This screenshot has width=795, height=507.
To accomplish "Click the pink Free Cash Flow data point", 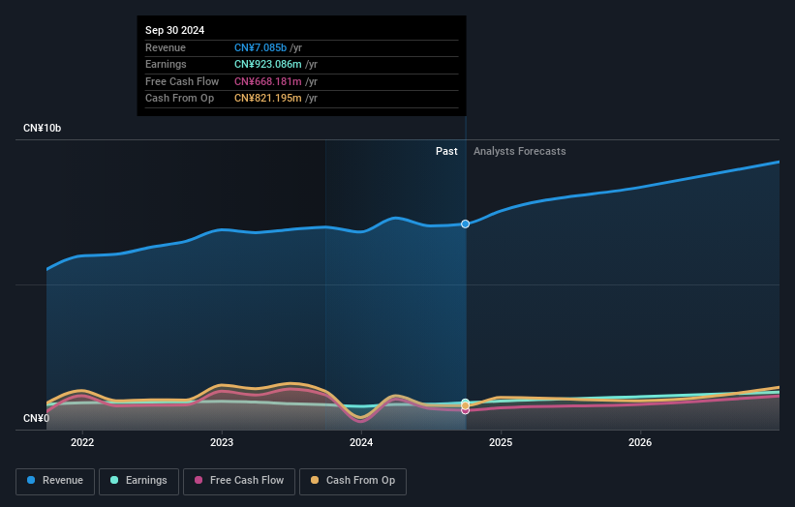I will 466,411.
